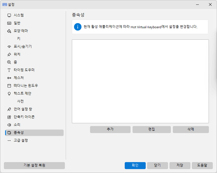Click the keyboard icon in title bar

5,4
